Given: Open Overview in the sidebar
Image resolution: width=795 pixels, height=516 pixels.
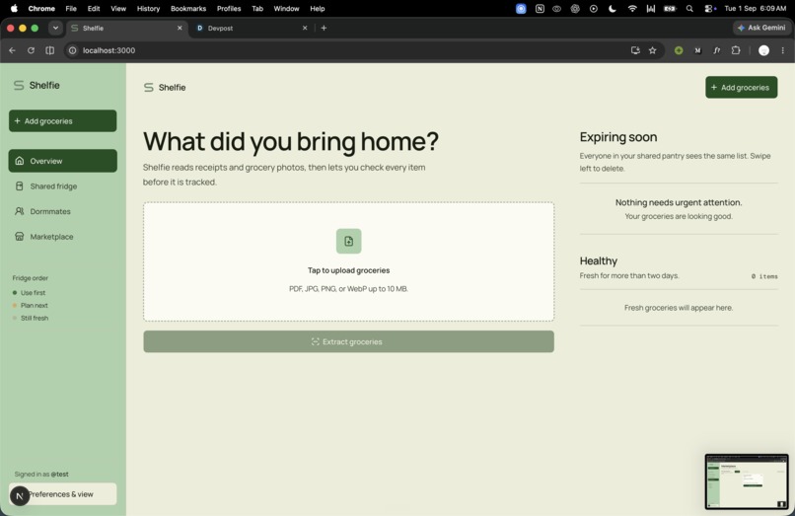Looking at the screenshot, I should click(x=63, y=161).
